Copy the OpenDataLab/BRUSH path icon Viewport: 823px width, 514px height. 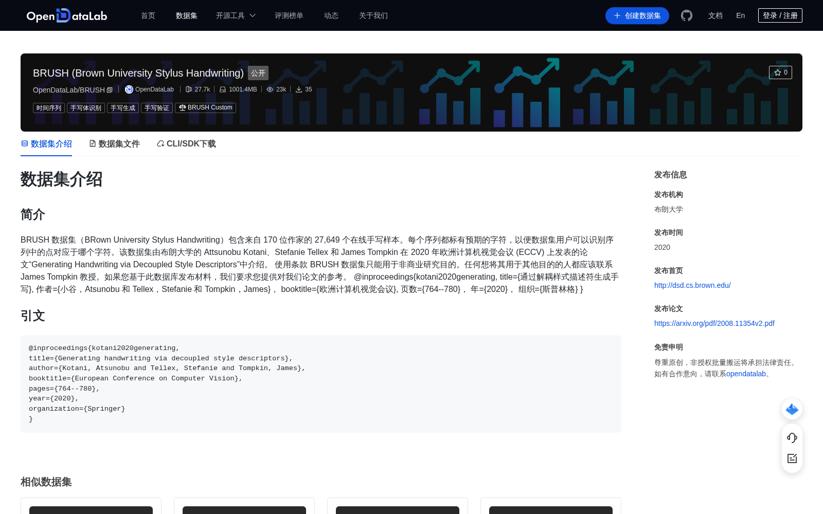pyautogui.click(x=110, y=90)
